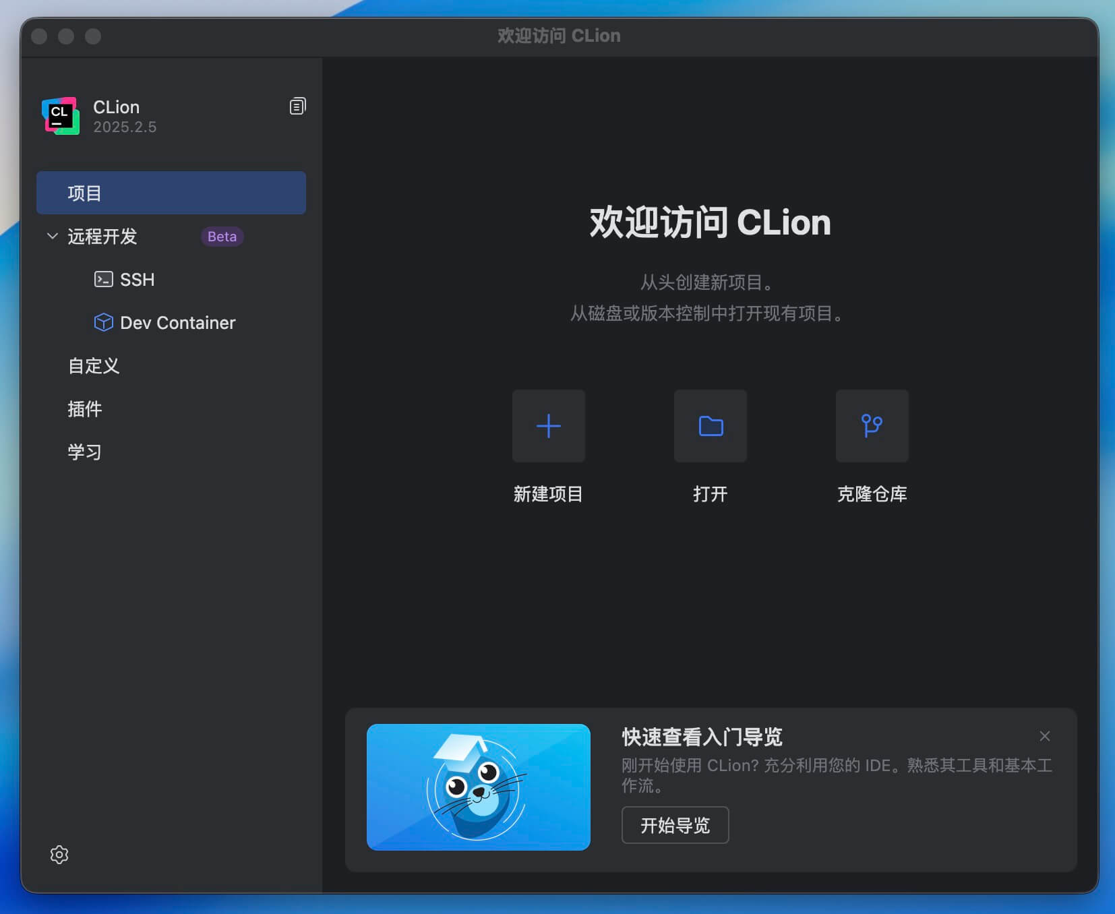
Task: Click the Beta badge next to 远程开发
Action: click(222, 237)
